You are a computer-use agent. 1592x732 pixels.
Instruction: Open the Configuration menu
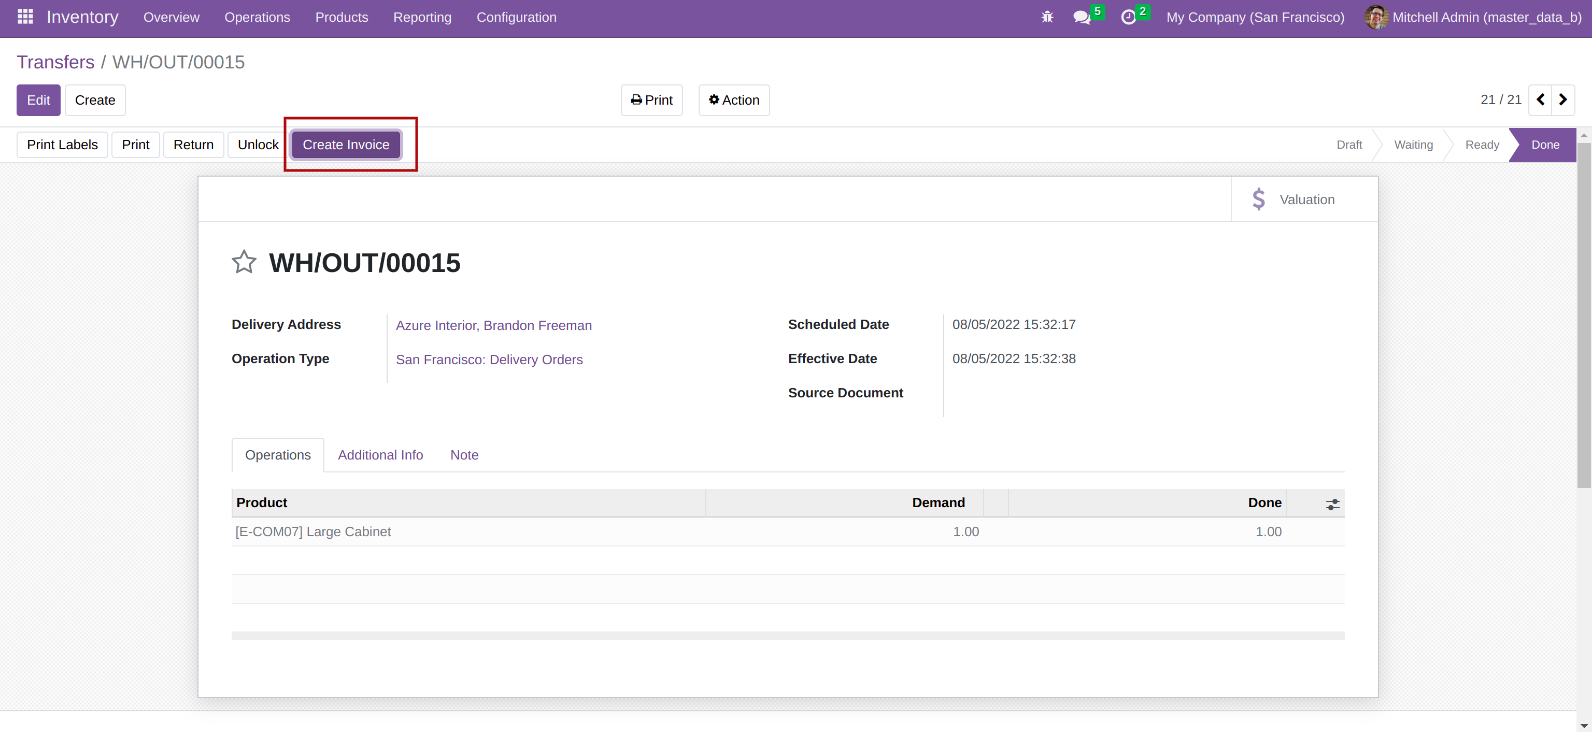coord(516,17)
